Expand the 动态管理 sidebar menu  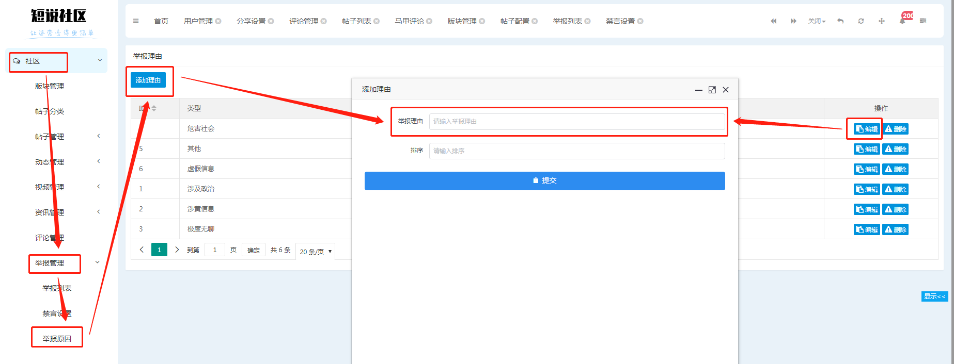click(x=99, y=161)
